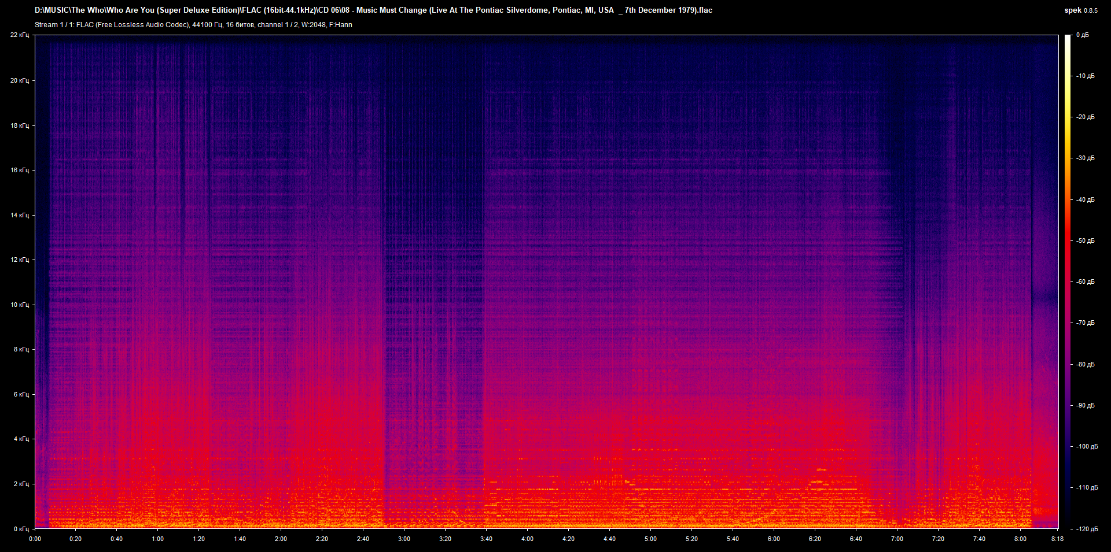Image resolution: width=1111 pixels, height=552 pixels.
Task: Click the 2:00 timestamp label
Action: [281, 538]
